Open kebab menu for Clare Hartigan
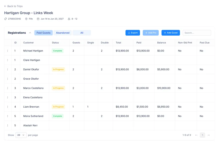The height and width of the screenshot is (146, 219). point(8,60)
